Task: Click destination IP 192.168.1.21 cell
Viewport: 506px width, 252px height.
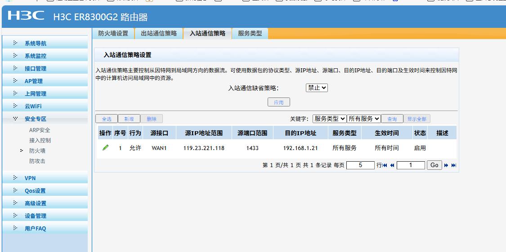Action: (x=300, y=148)
